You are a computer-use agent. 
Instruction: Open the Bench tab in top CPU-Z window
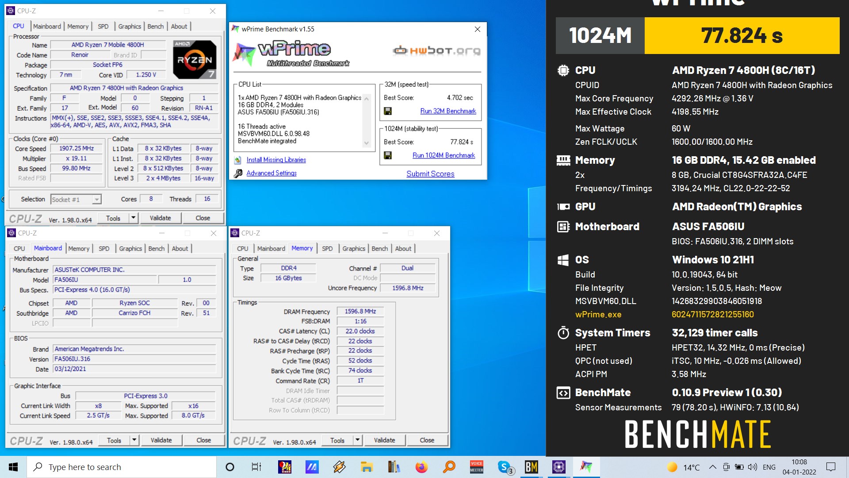coord(156,27)
